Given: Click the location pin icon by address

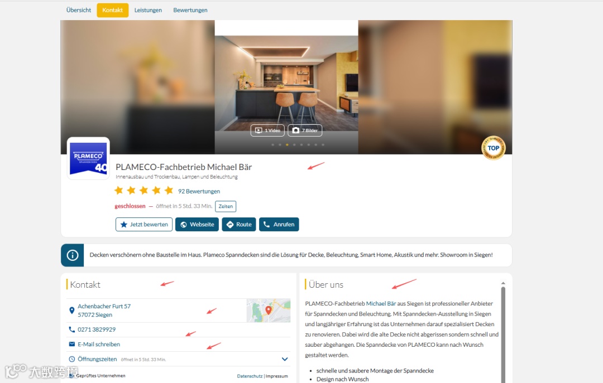Looking at the screenshot, I should coord(71,311).
